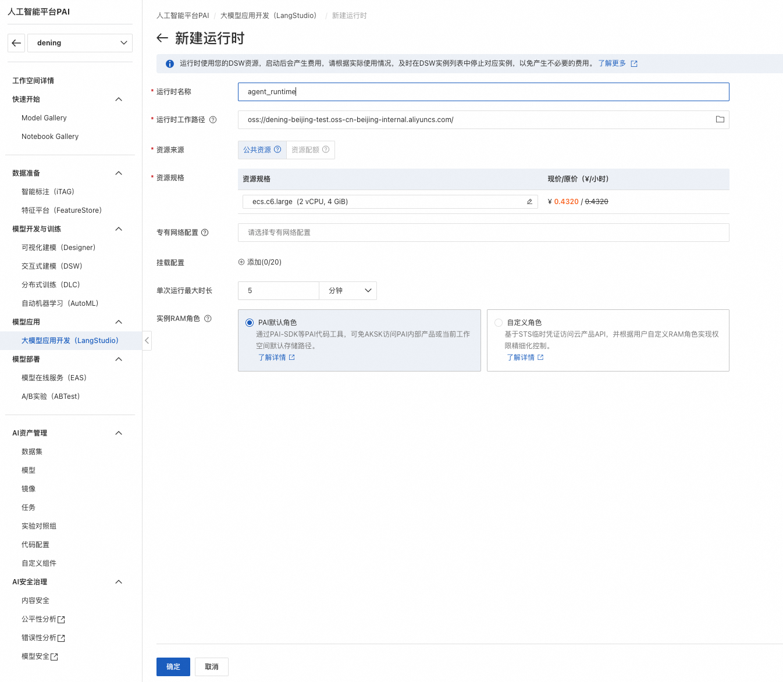Viewport: 783px width, 682px height.
Task: Click 人工智能平台PAI breadcrumb link
Action: [x=183, y=16]
